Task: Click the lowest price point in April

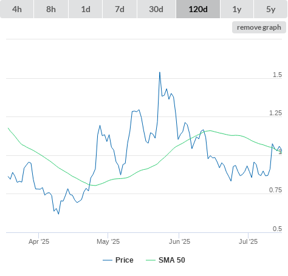Action: 58,214
